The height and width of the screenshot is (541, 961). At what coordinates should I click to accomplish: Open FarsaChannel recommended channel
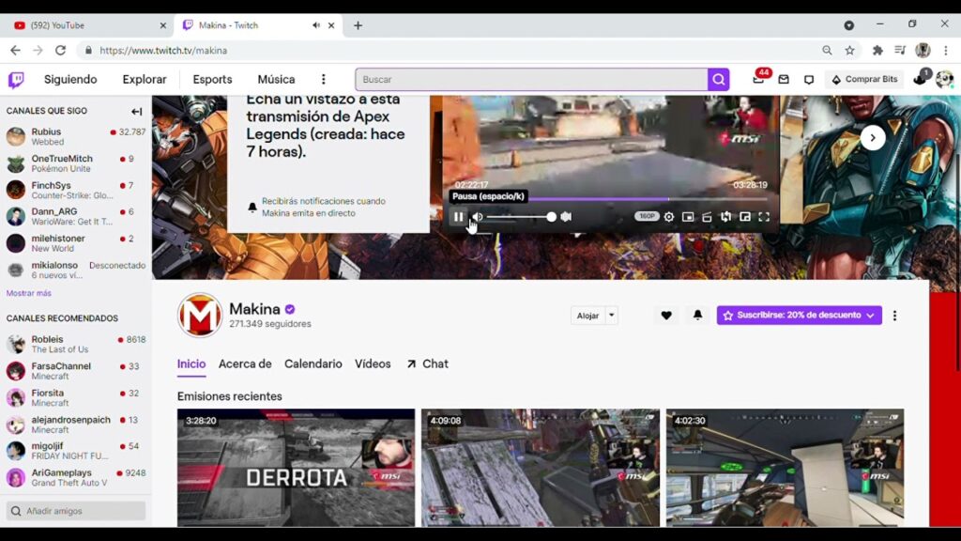click(x=76, y=370)
